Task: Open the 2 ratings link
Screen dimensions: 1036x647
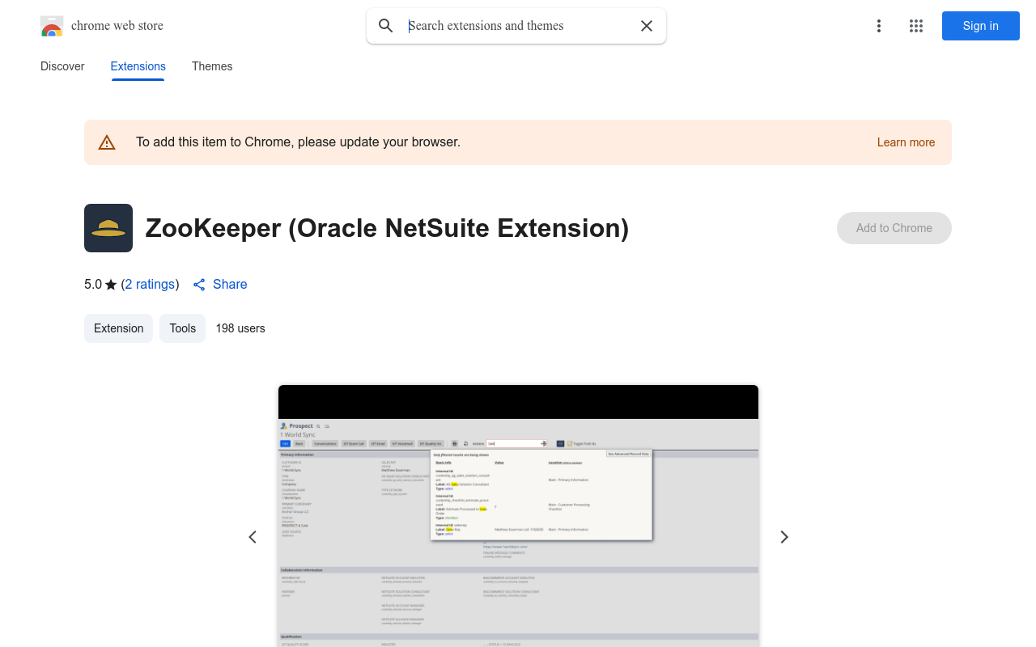Action: (x=151, y=285)
